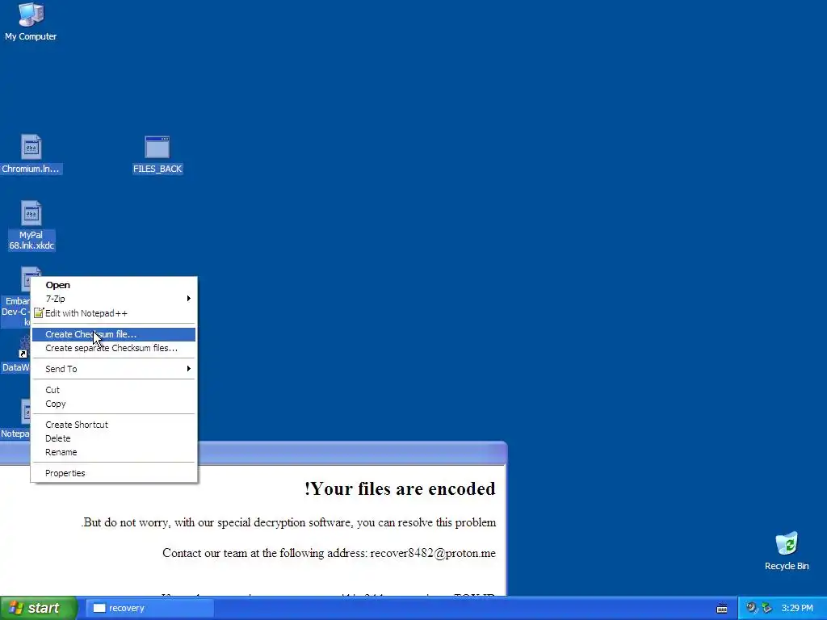This screenshot has width=827, height=620.
Task: Click the first system tray icon
Action: click(751, 608)
